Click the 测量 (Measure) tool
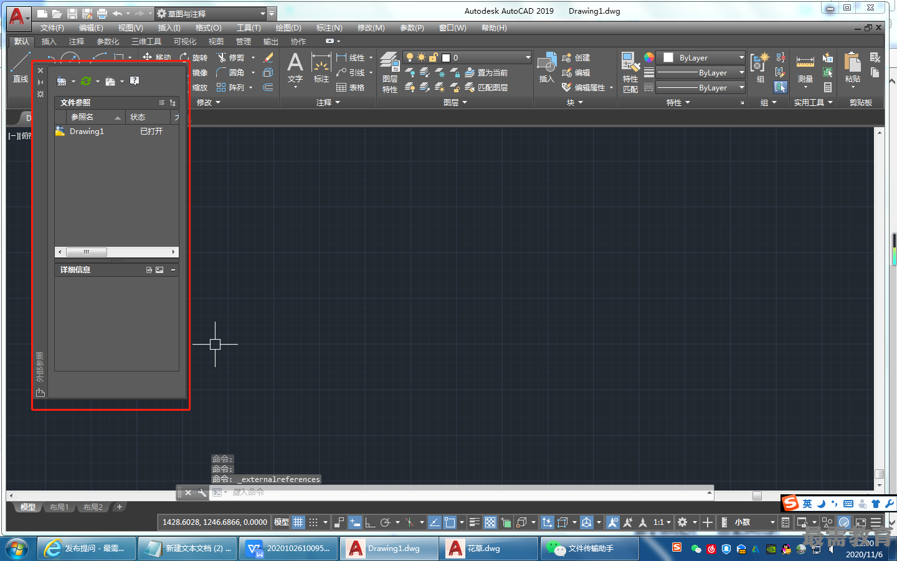Image resolution: width=897 pixels, height=561 pixels. (805, 68)
